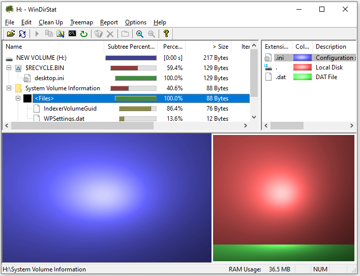Click the WinDirStat tree icon in title bar
The height and width of the screenshot is (276, 360).
[x=10, y=10]
